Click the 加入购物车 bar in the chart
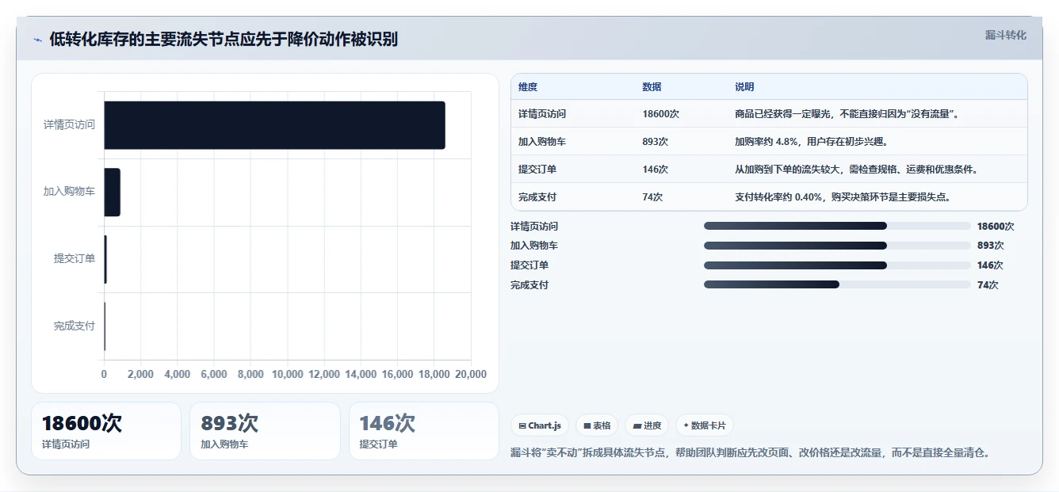Viewport: 1059px width, 492px height. [112, 192]
